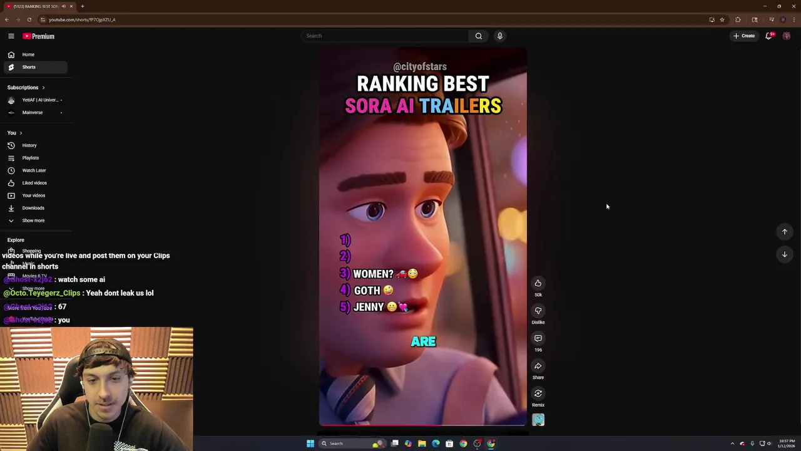Expand the Subscriptions section

(26, 88)
